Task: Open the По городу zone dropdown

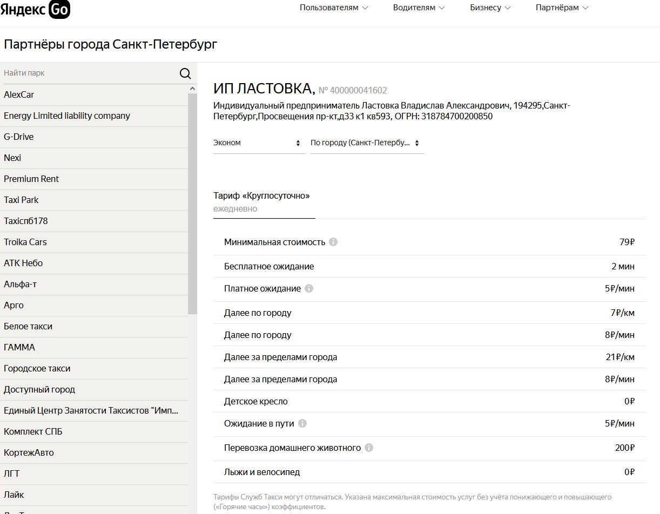Action: click(x=366, y=143)
